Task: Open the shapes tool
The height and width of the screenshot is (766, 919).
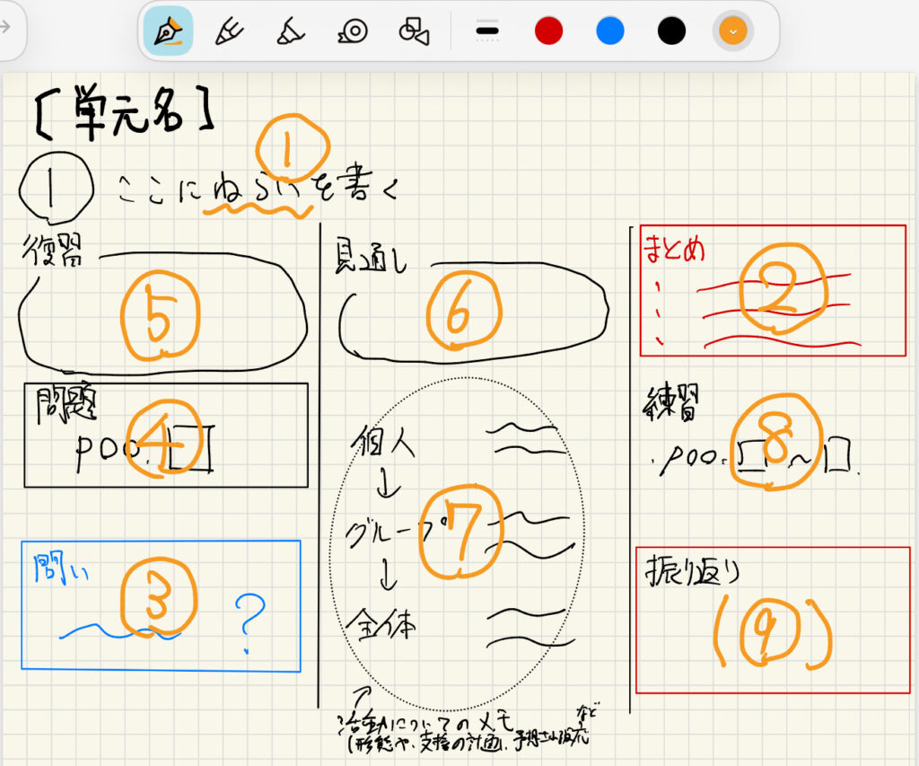Action: (x=413, y=31)
